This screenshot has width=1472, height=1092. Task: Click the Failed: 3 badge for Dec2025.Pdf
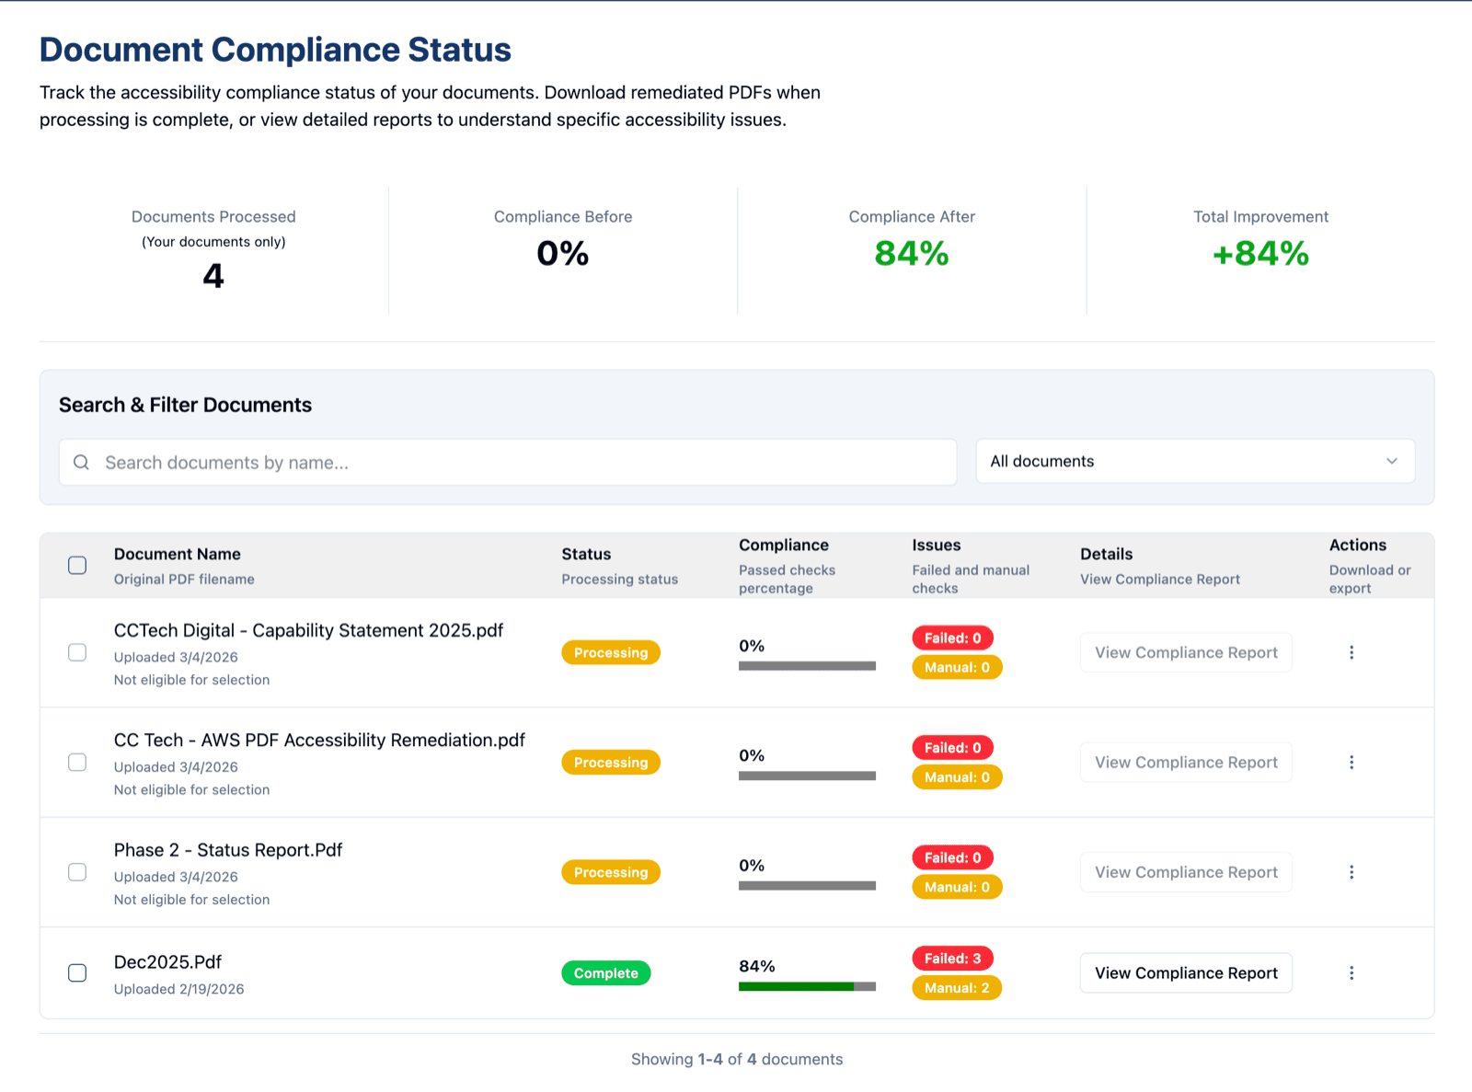click(x=951, y=958)
